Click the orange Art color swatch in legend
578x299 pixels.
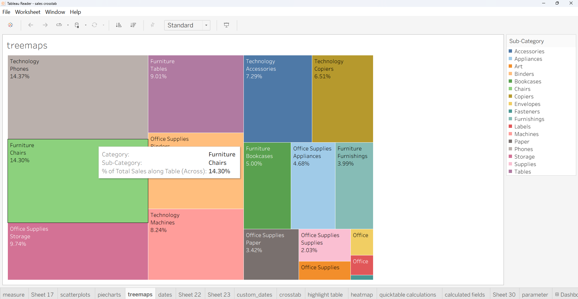510,66
